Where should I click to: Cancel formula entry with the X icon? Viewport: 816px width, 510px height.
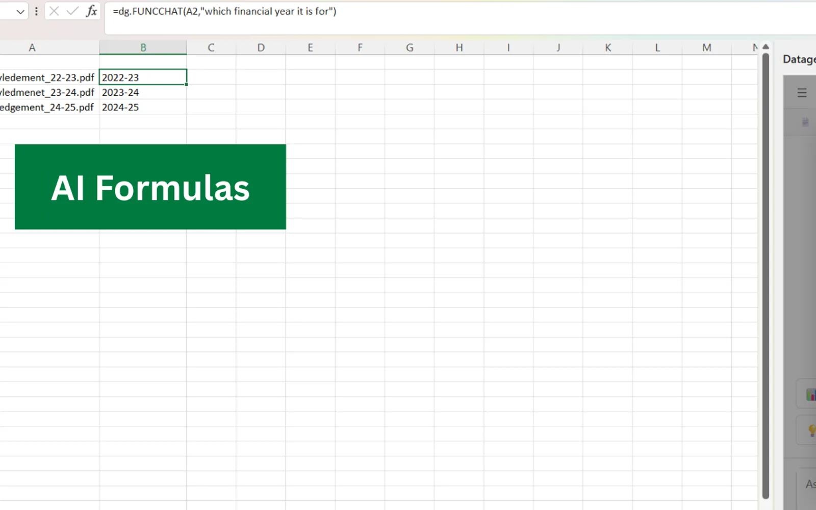point(54,11)
